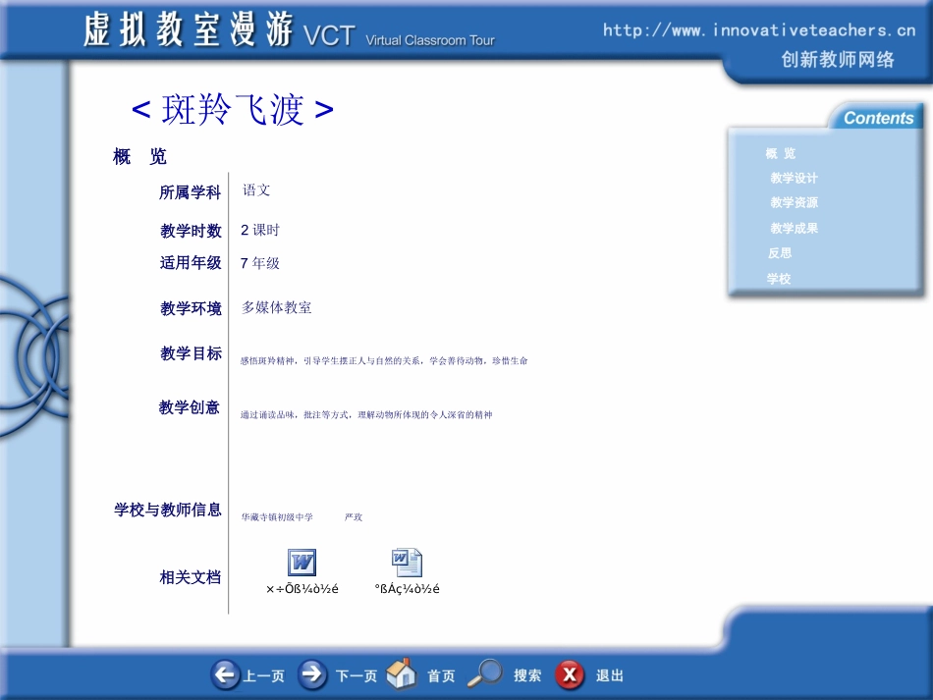This screenshot has height=700, width=933.
Task: Click the 教学目标 description text
Action: click(x=384, y=360)
